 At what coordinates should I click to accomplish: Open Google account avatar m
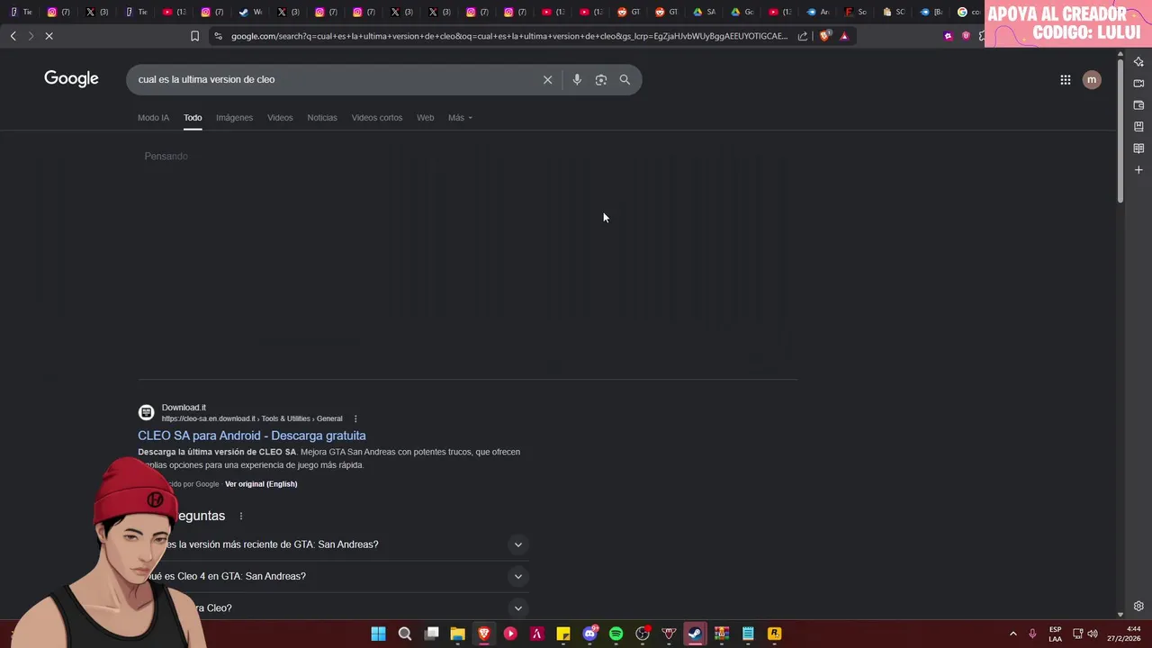point(1092,79)
